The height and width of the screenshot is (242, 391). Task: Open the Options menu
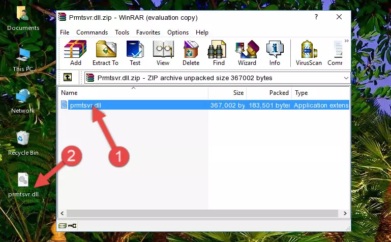(x=178, y=32)
